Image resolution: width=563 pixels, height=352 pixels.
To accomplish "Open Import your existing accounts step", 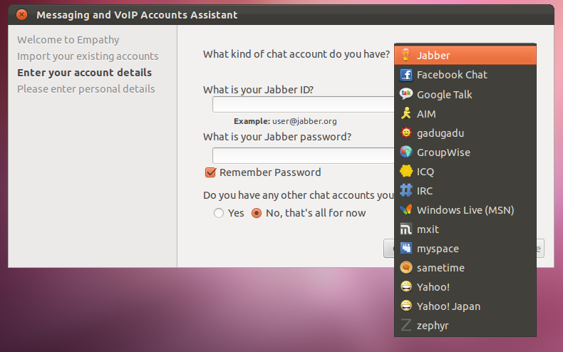I will click(x=88, y=56).
